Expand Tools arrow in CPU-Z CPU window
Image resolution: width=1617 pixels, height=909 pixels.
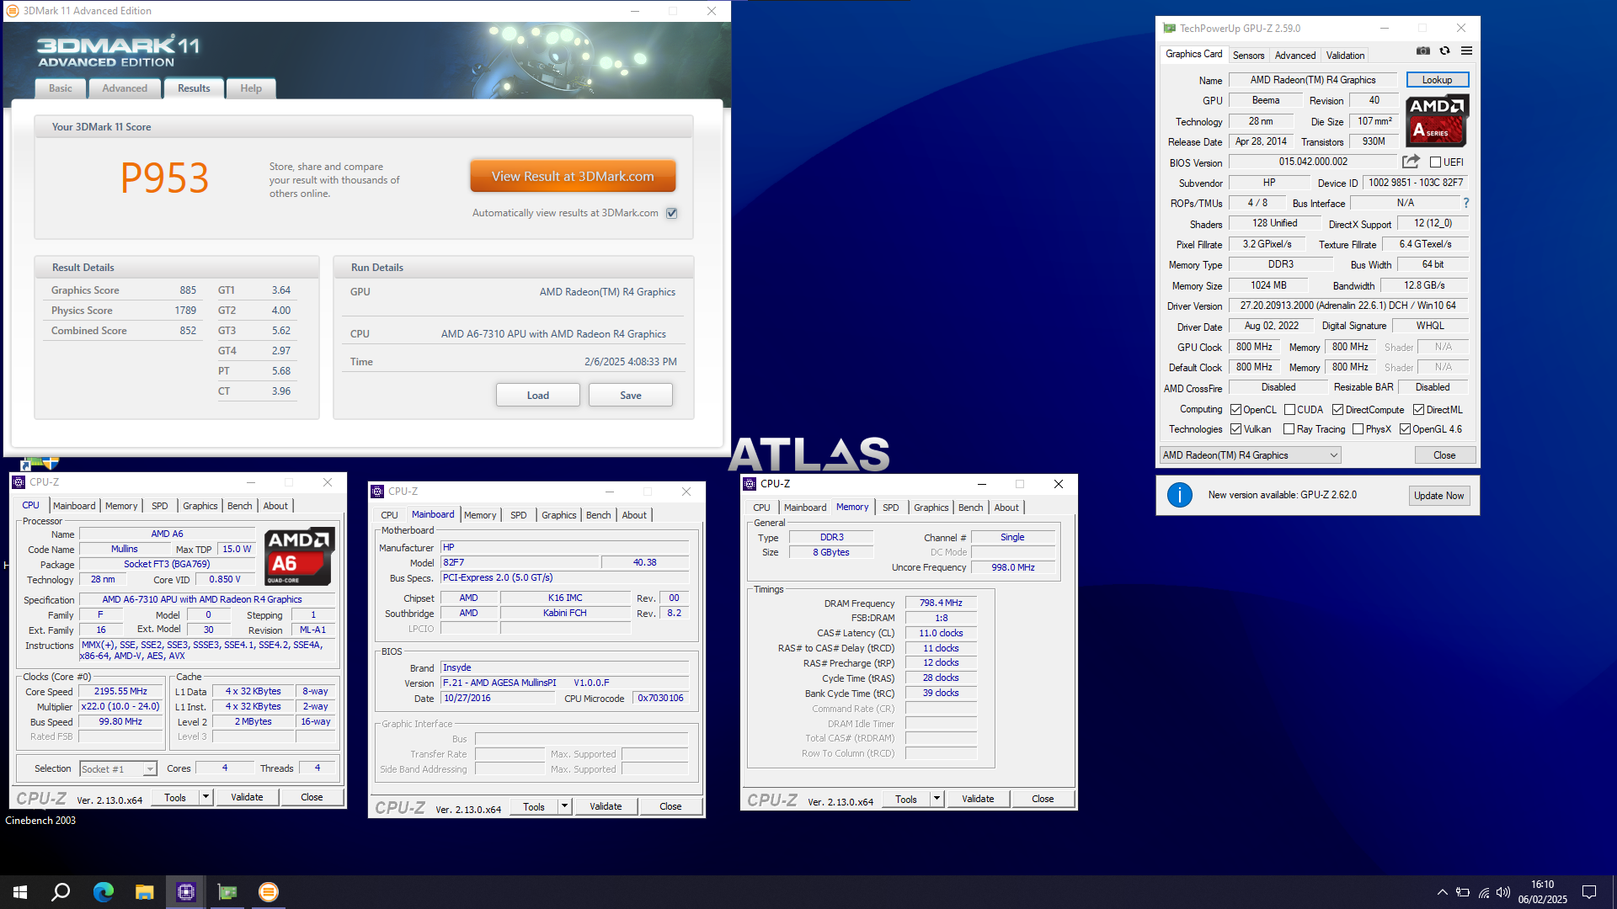point(205,797)
